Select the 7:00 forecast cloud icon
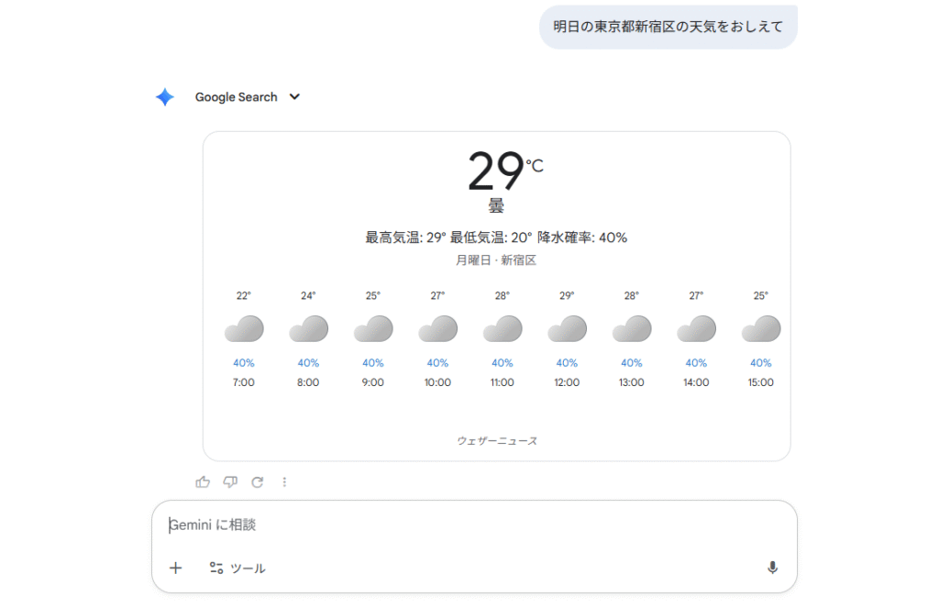The height and width of the screenshot is (607, 939). [244, 328]
